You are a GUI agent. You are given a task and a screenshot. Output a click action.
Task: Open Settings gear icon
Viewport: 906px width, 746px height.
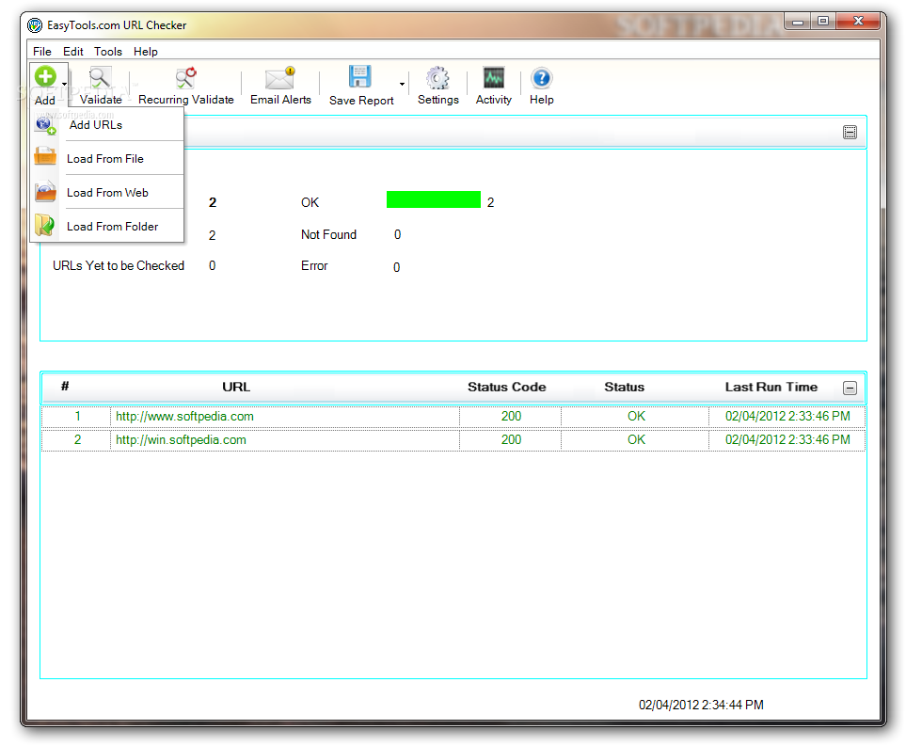437,78
